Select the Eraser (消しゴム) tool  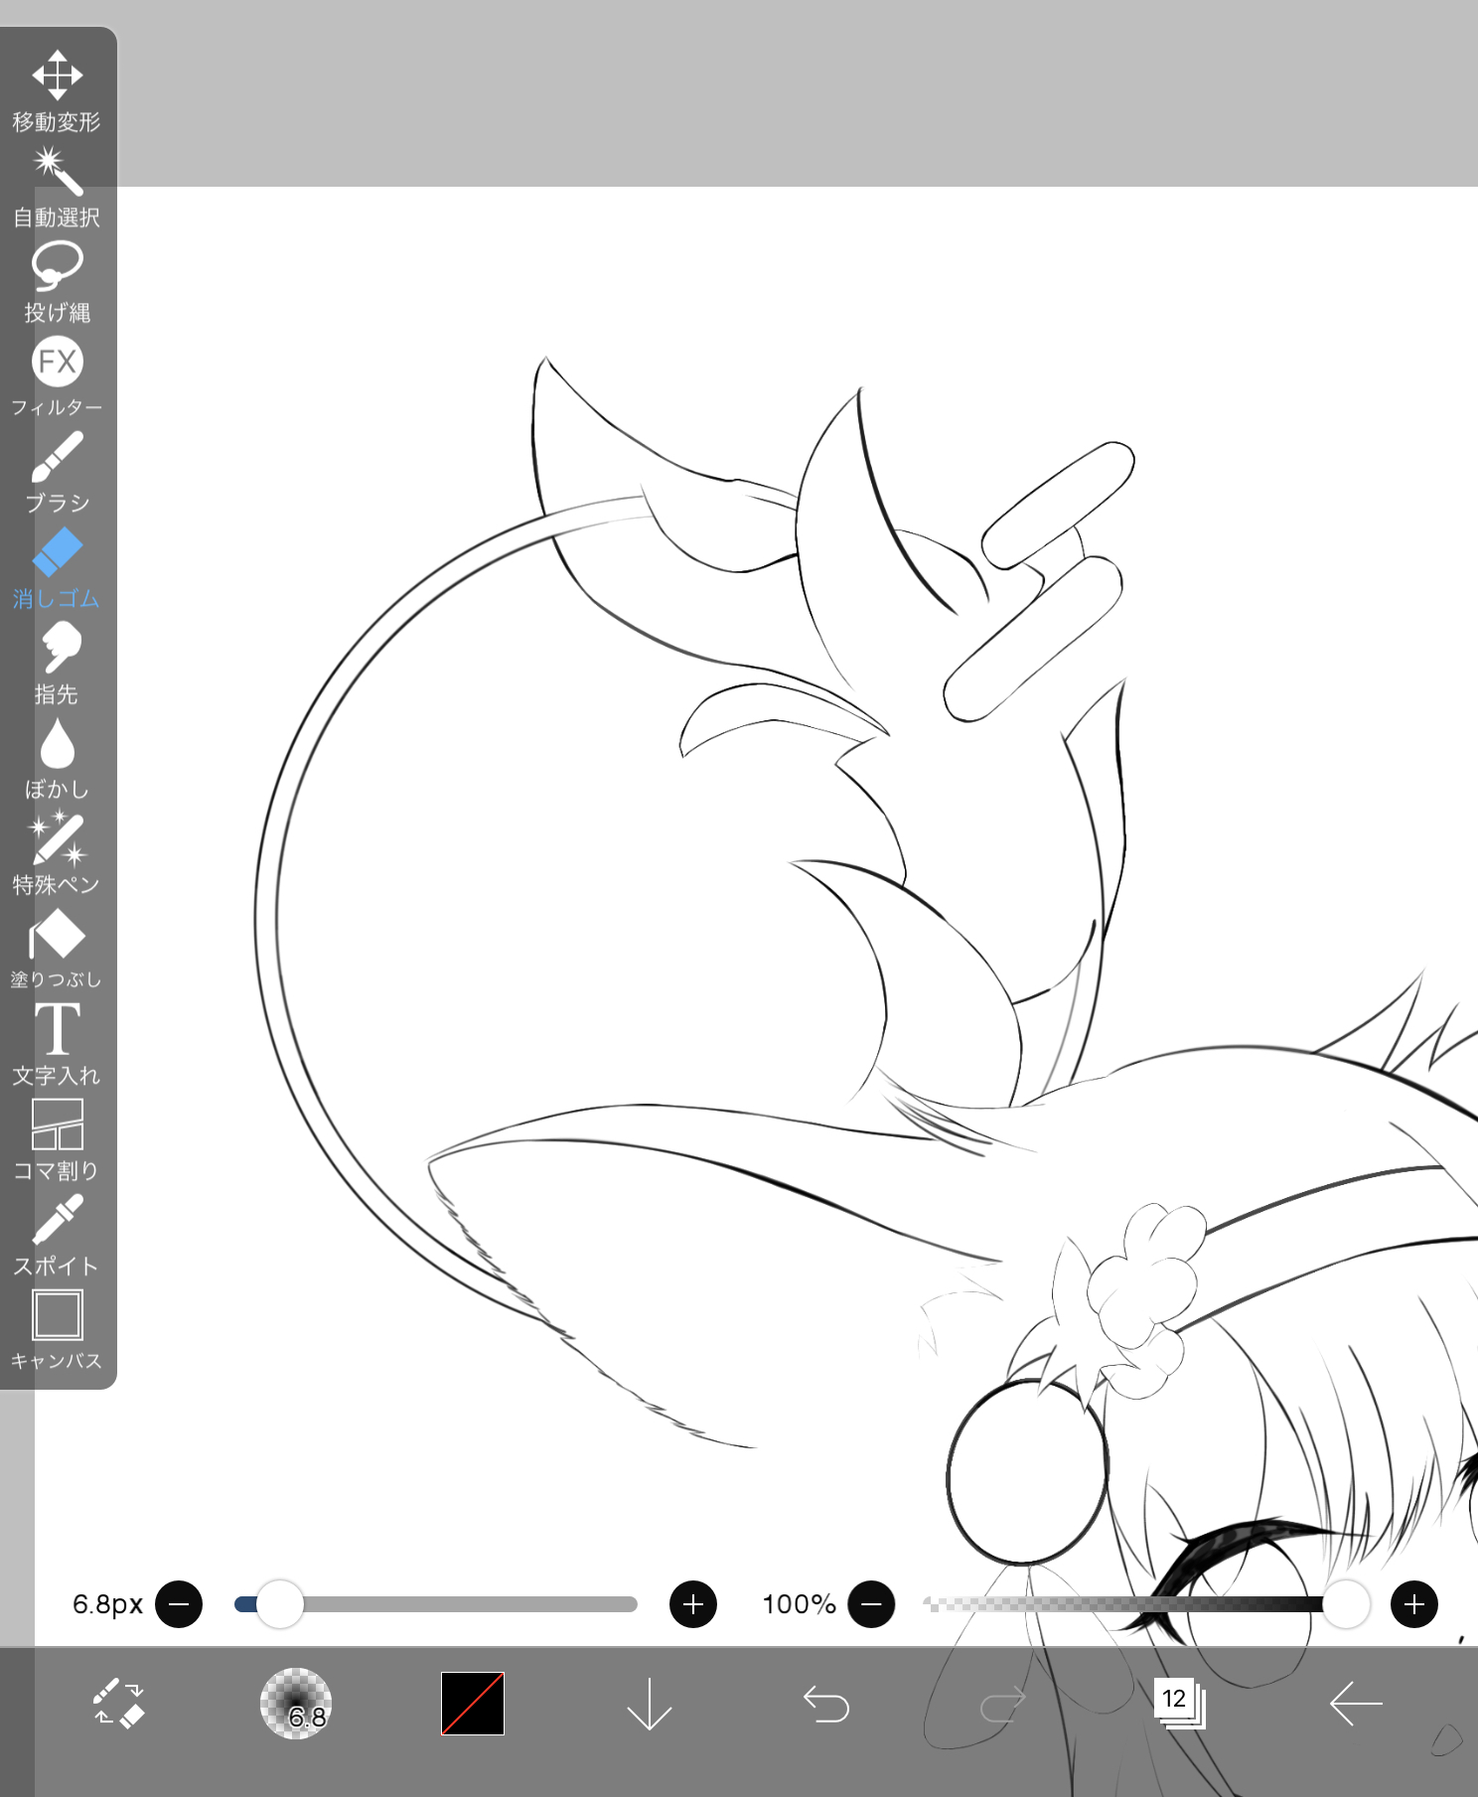coord(57,567)
